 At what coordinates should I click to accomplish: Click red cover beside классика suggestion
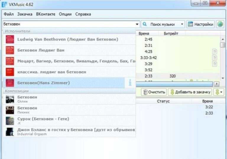(10, 72)
